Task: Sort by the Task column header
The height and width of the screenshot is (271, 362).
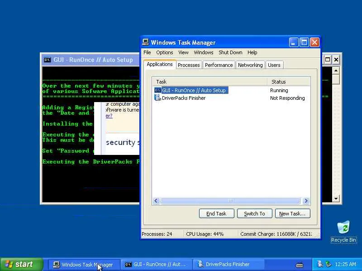Action: click(x=210, y=82)
